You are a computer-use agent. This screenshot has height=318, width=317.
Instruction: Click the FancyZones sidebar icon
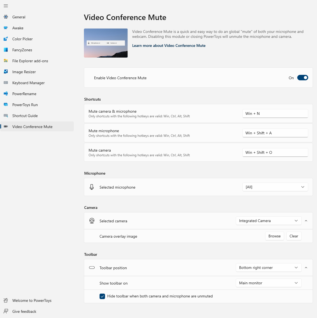pos(6,50)
